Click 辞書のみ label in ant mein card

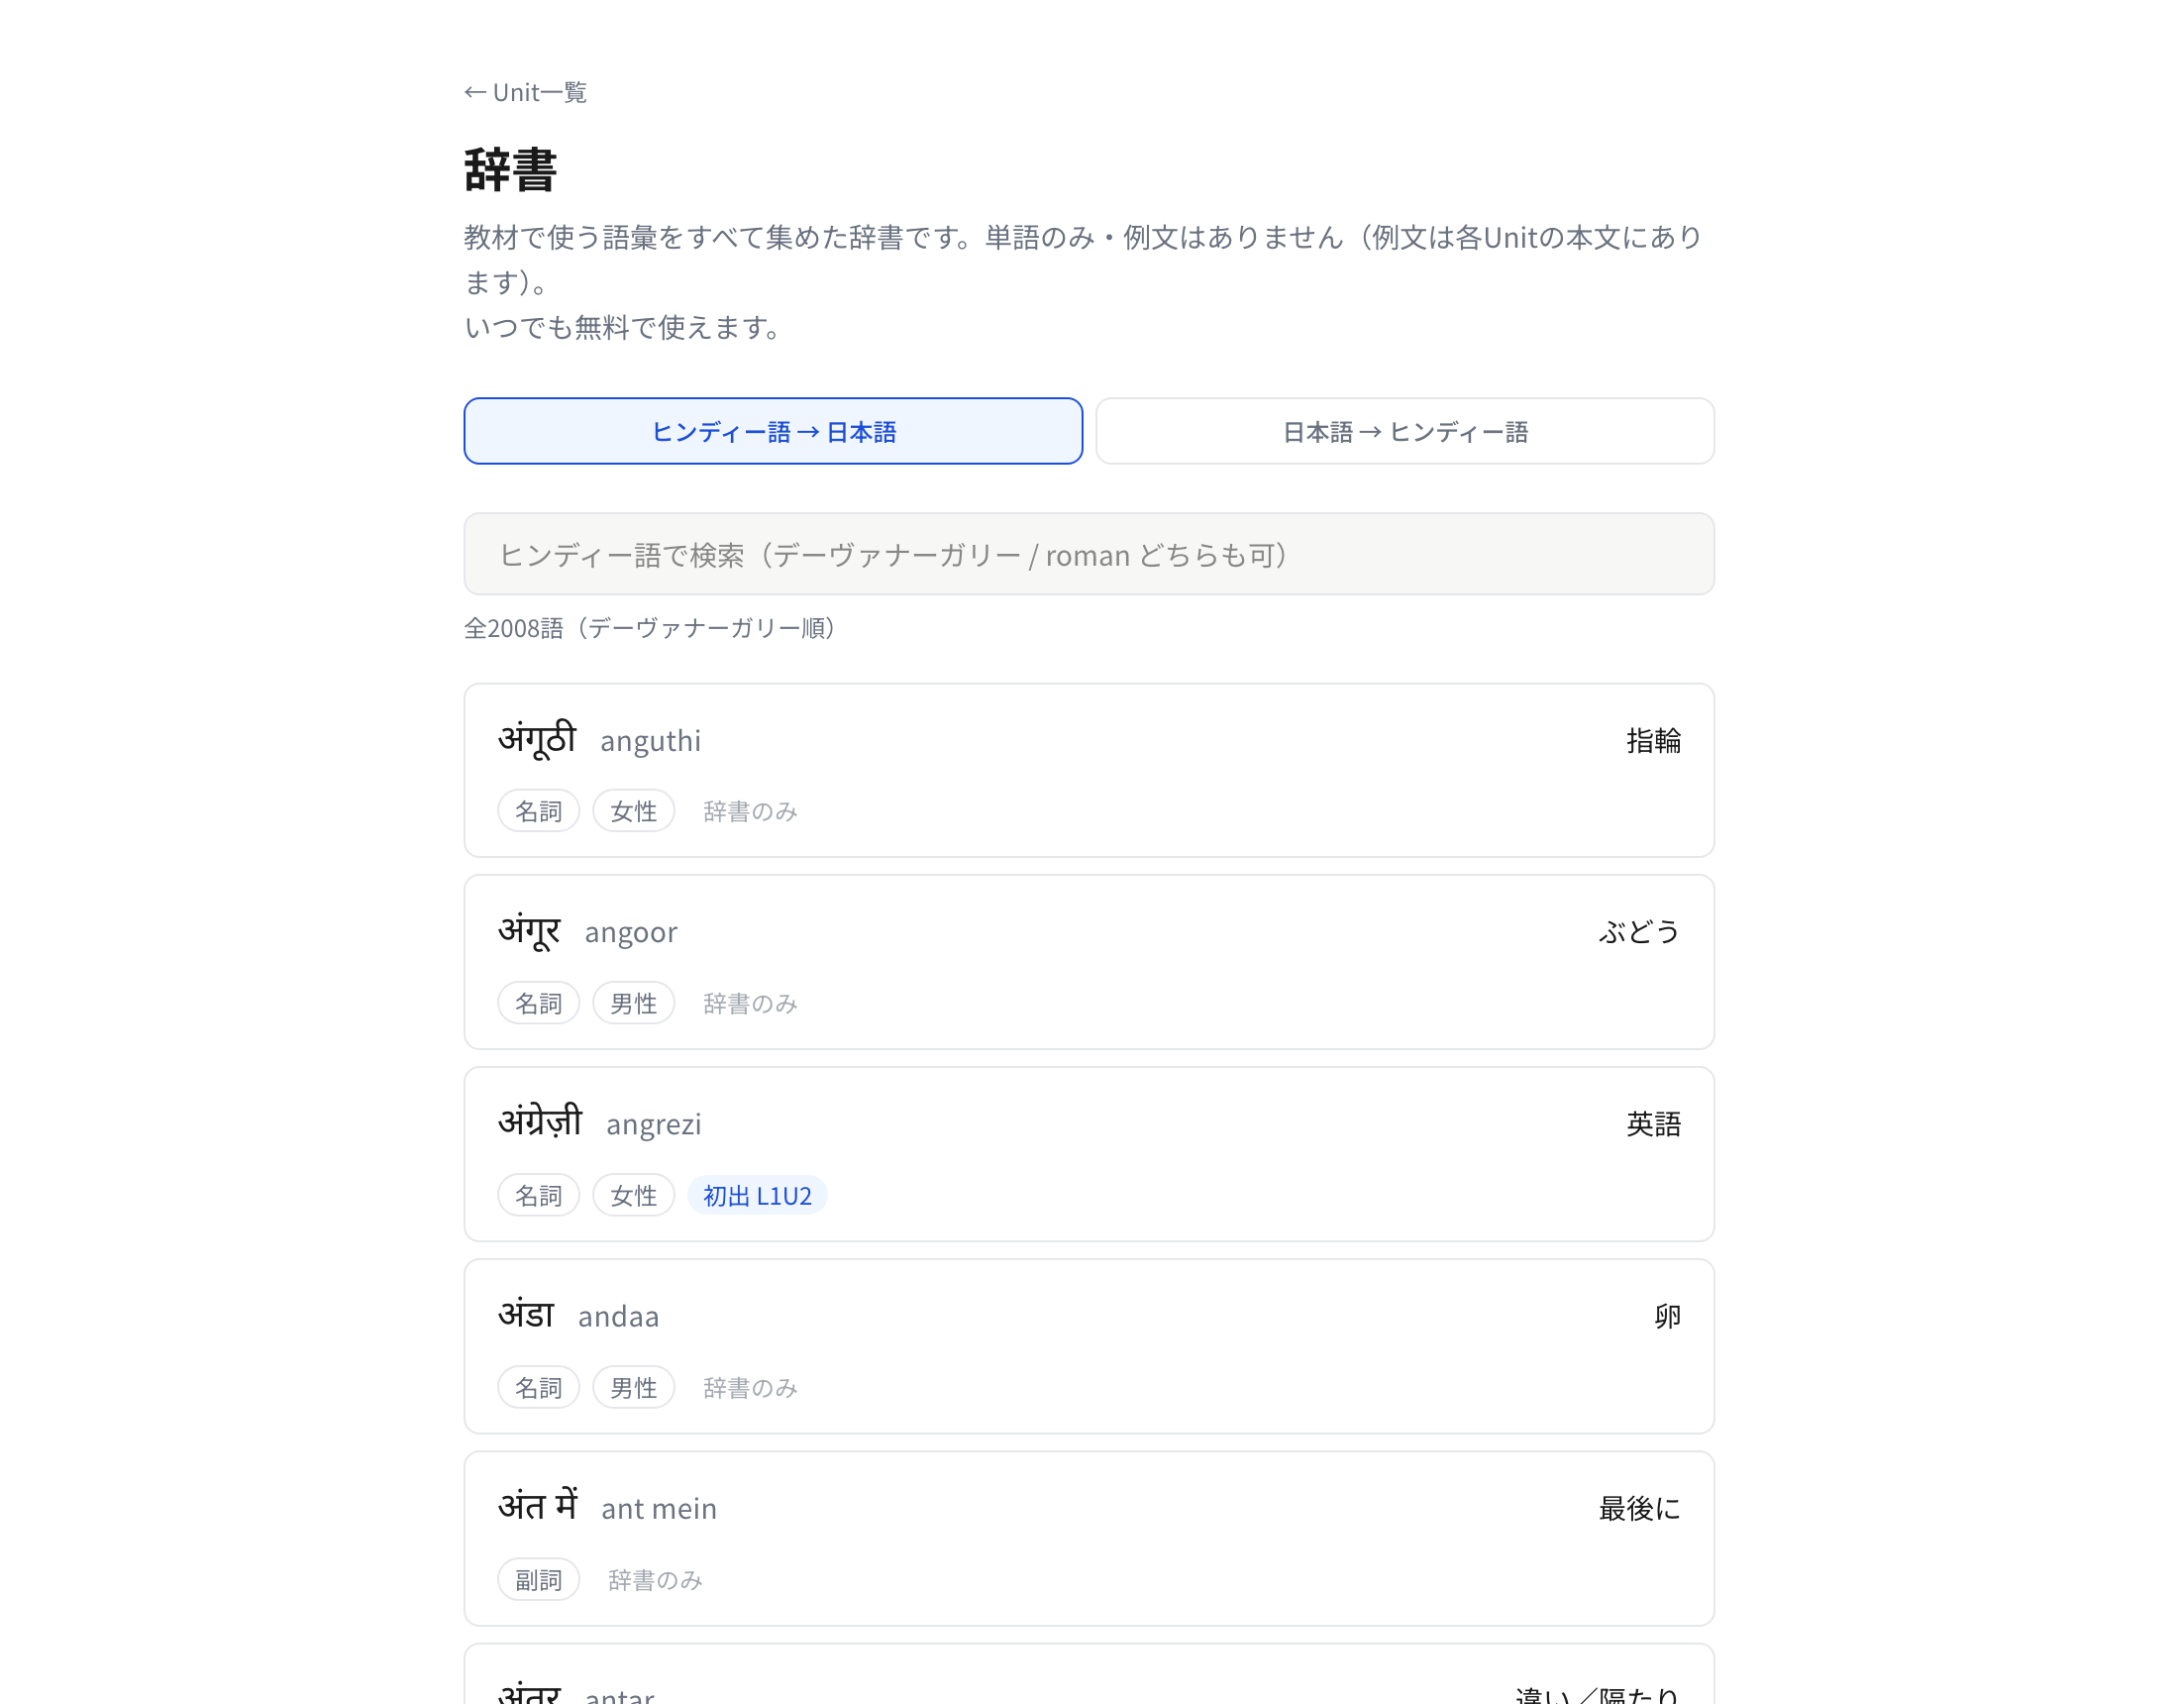(655, 1580)
